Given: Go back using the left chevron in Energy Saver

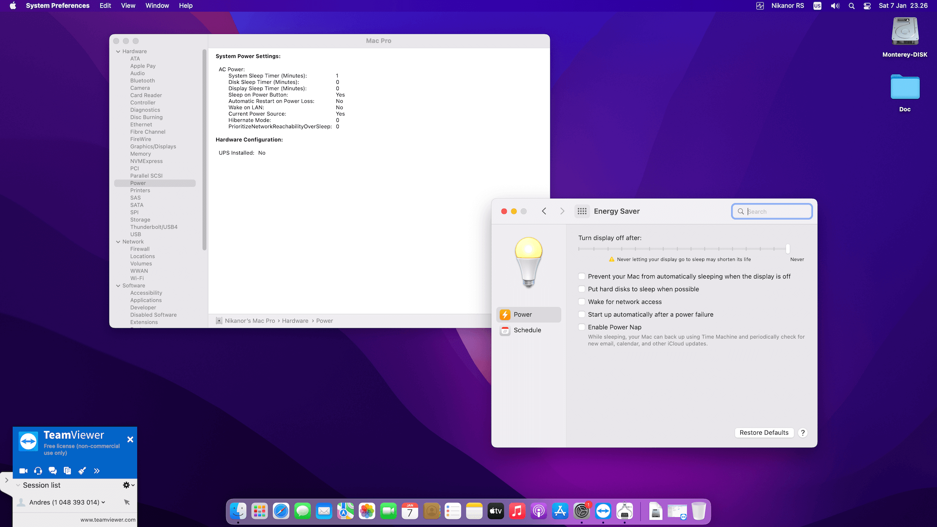Looking at the screenshot, I should pos(544,211).
